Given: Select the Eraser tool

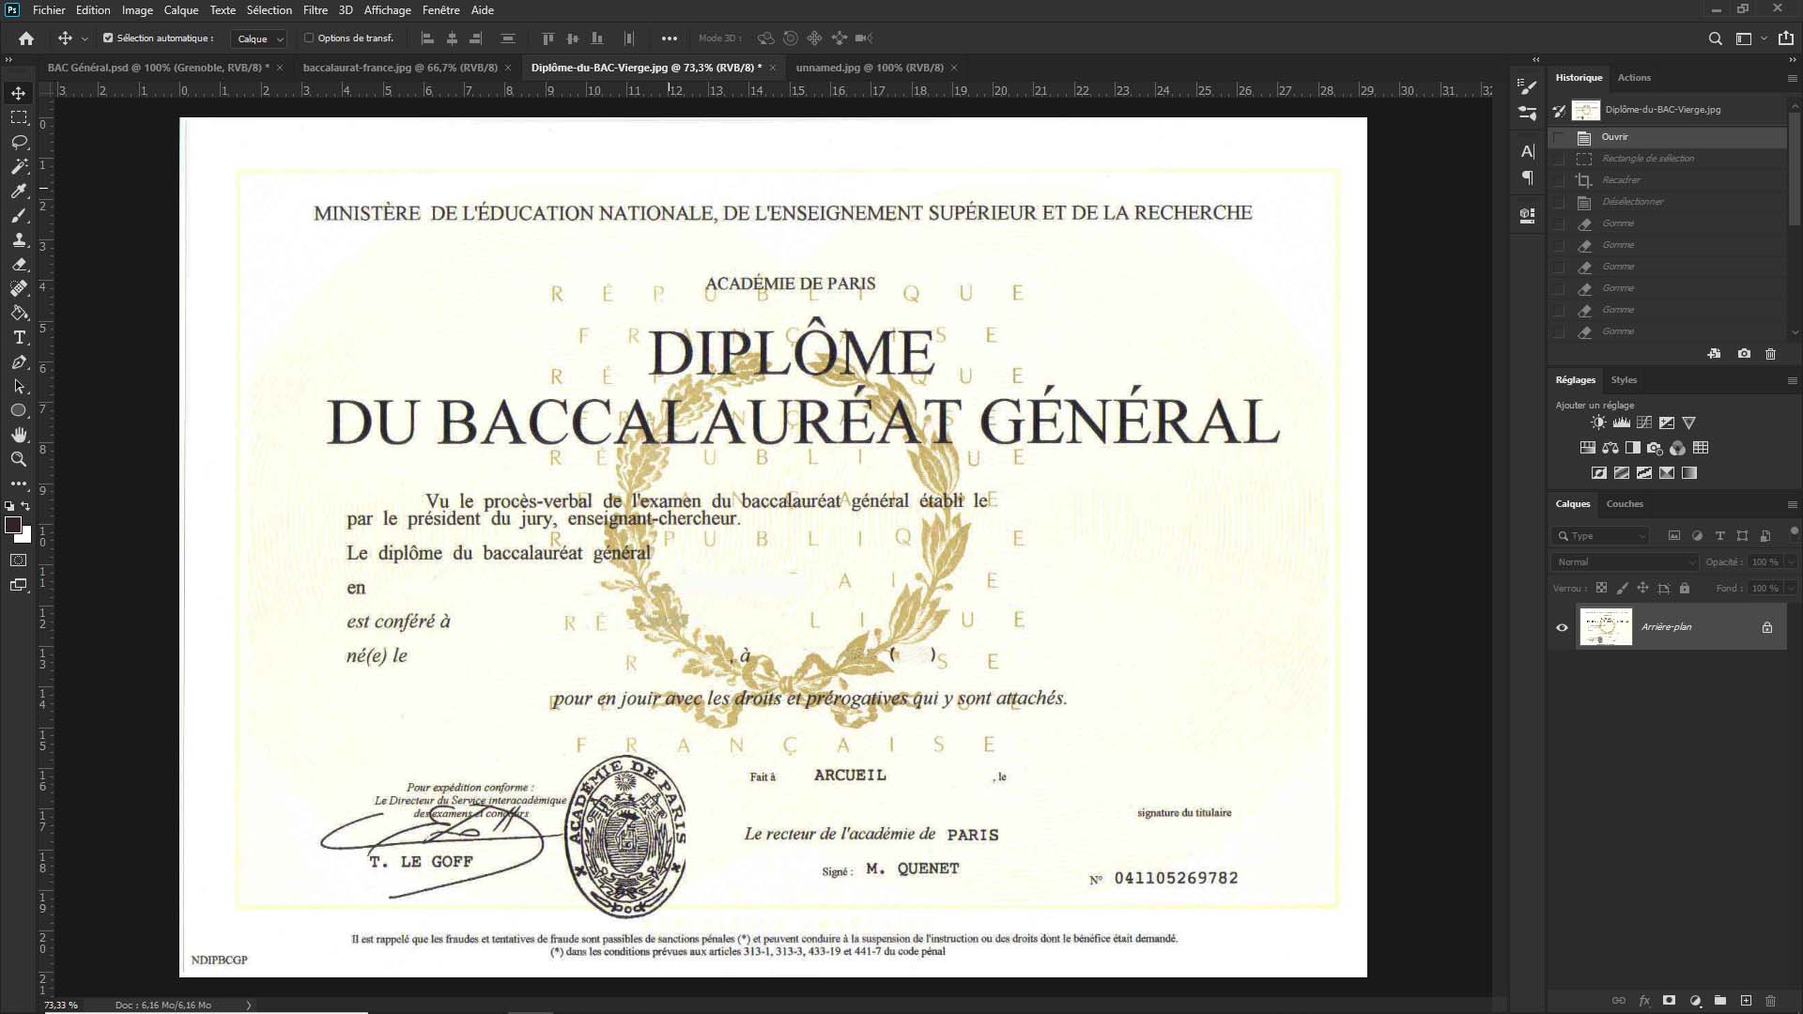Looking at the screenshot, I should coord(19,265).
